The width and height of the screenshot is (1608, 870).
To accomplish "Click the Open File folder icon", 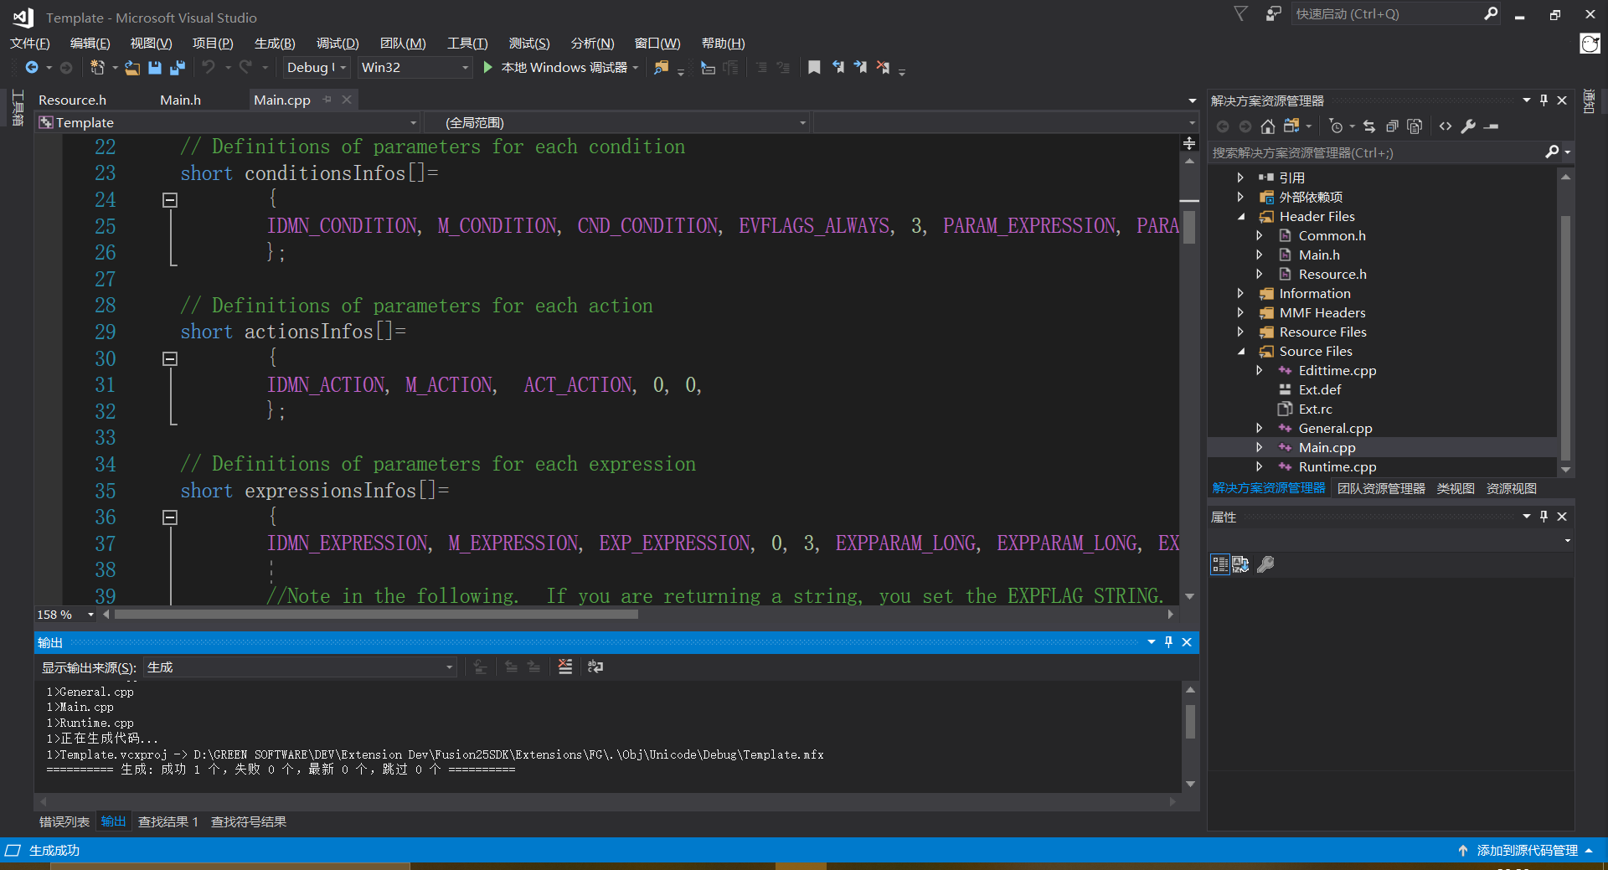I will click(x=132, y=68).
